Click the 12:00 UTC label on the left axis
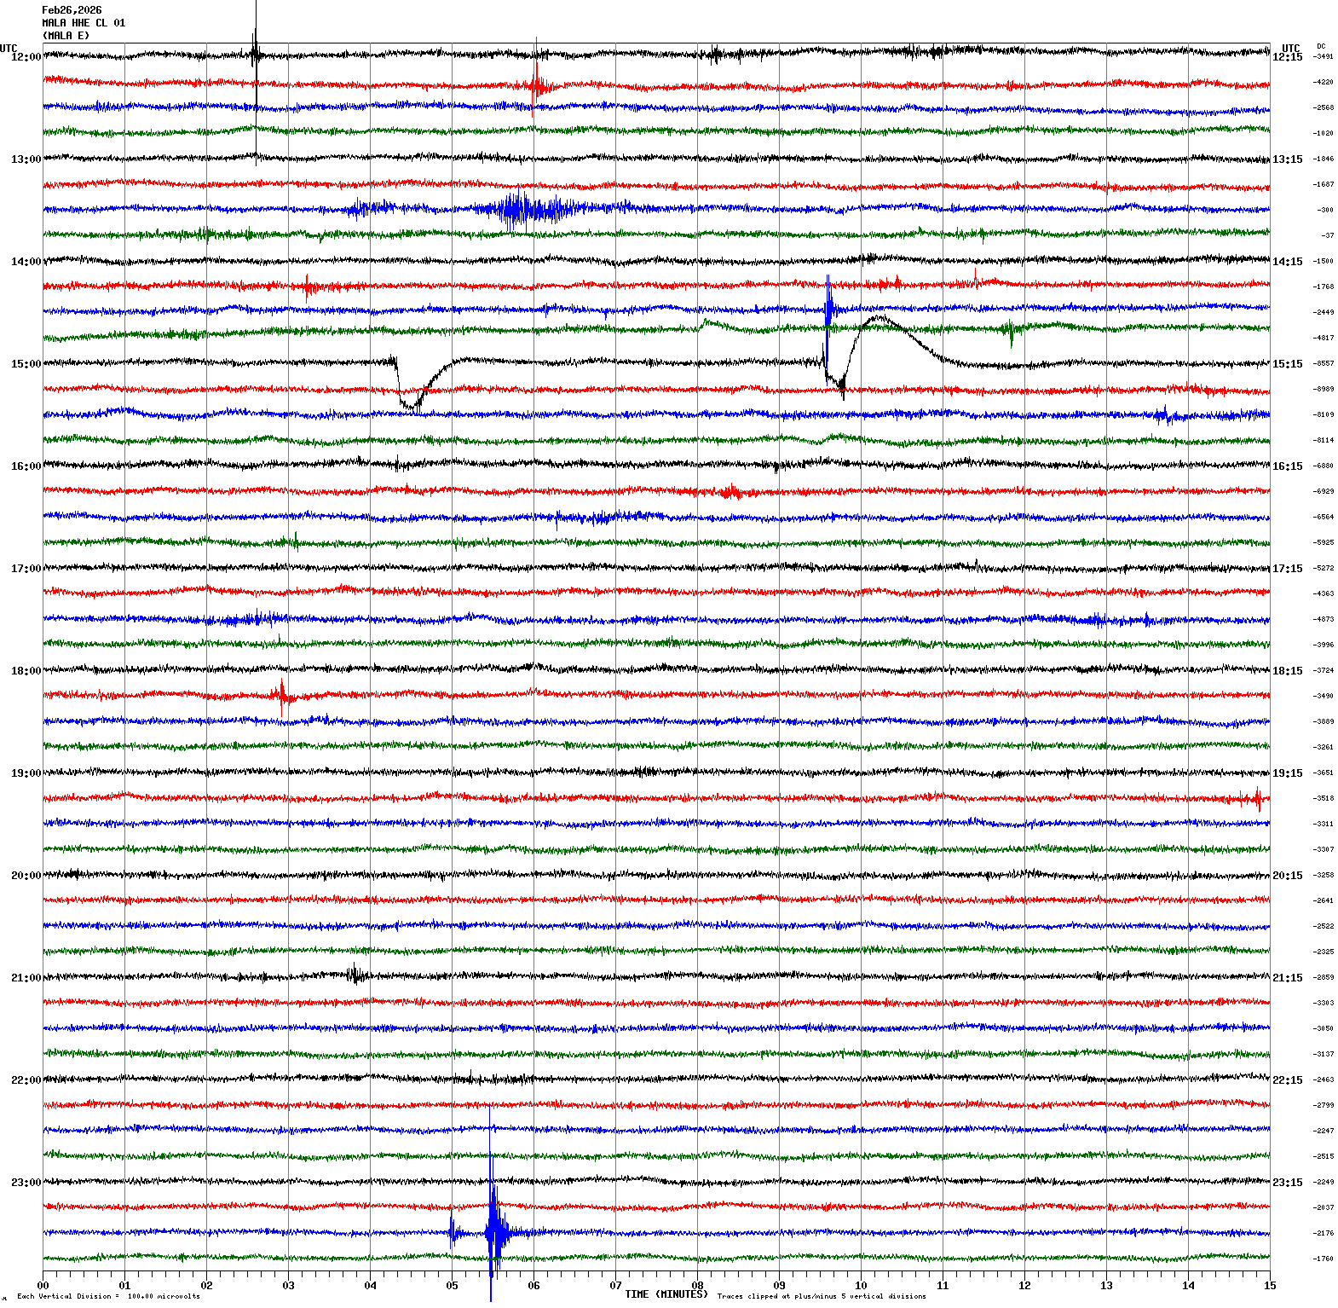 (26, 57)
